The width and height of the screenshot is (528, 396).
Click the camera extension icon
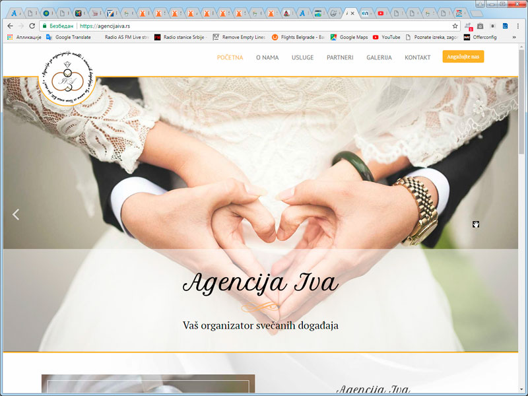click(480, 26)
